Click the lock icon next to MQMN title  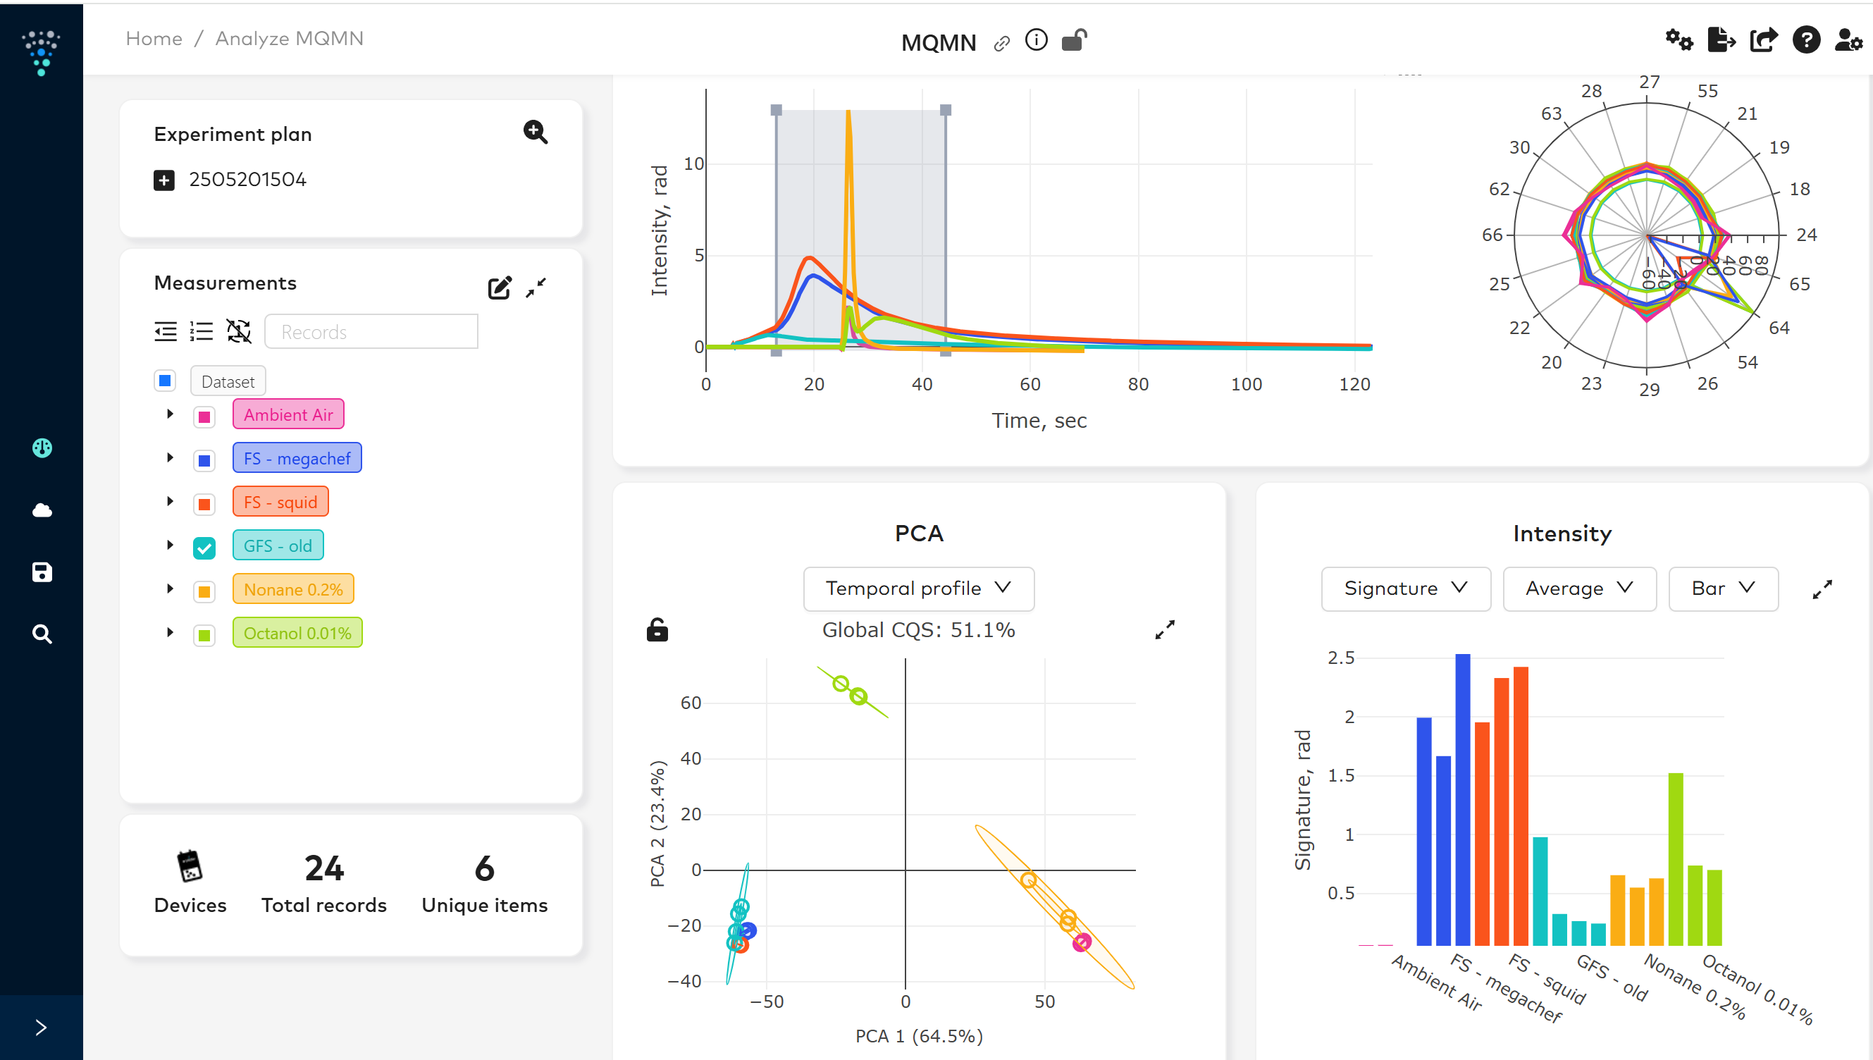(1073, 41)
